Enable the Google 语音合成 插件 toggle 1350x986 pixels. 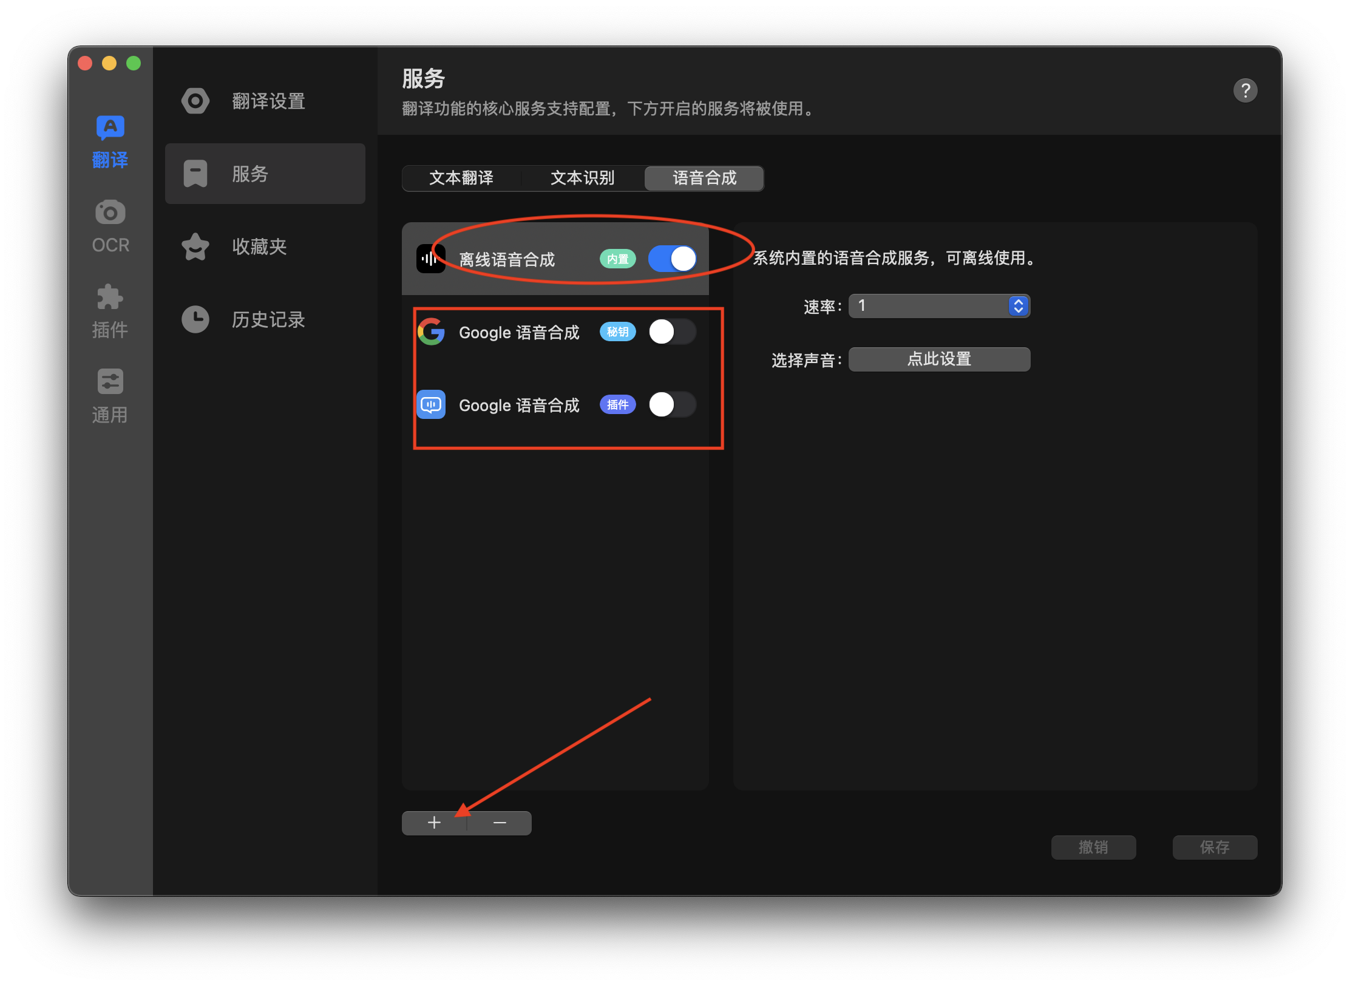(x=672, y=405)
